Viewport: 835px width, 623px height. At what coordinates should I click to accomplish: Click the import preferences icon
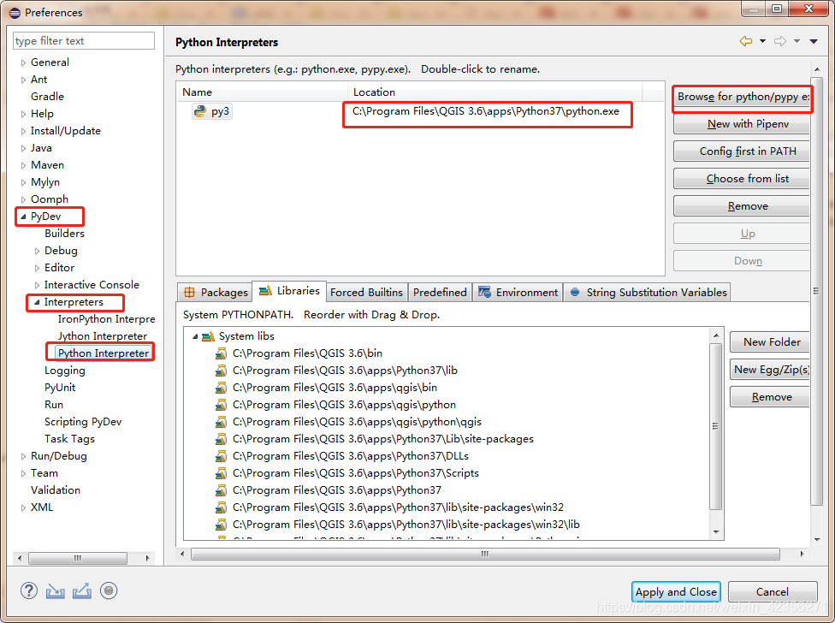(x=56, y=591)
